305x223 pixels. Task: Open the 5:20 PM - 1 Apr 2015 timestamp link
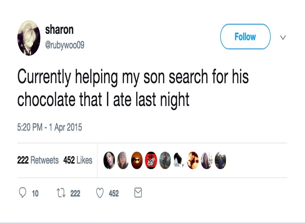[50, 126]
